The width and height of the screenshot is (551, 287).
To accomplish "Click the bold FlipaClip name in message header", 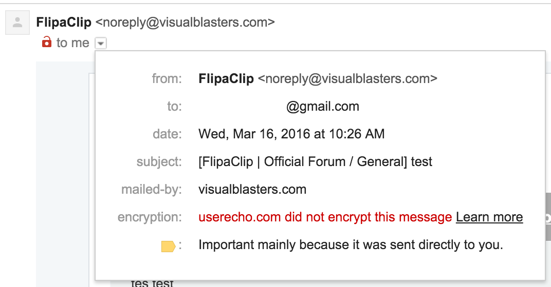I will [64, 23].
